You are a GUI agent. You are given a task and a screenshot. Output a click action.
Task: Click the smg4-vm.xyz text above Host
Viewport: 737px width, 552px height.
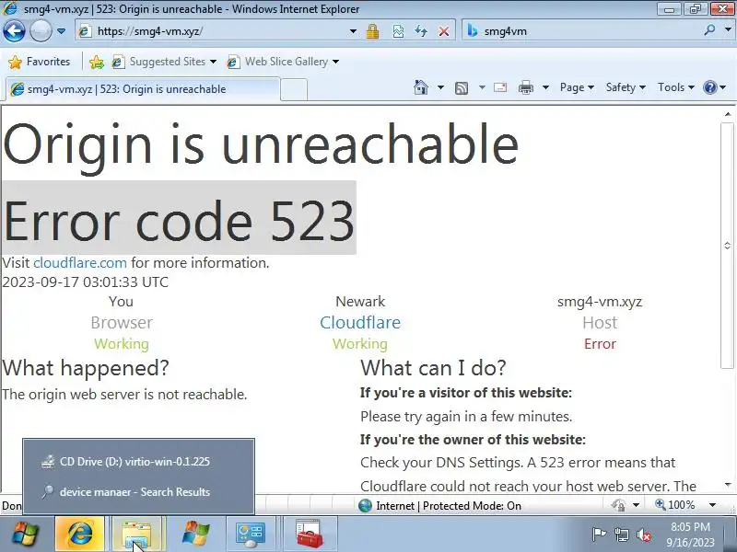(x=600, y=302)
